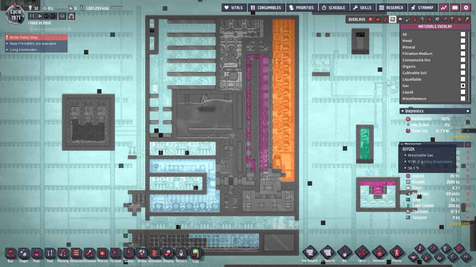476x267 pixels.
Task: Select the Harvest sickle tool
Action: [452, 257]
